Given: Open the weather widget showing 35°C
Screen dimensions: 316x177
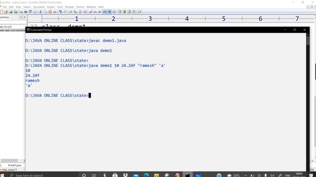Looking at the screenshot, I should point(234,175).
